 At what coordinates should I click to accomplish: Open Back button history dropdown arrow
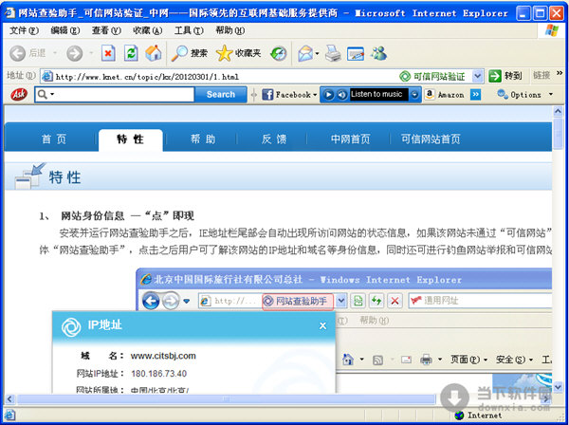pos(55,53)
